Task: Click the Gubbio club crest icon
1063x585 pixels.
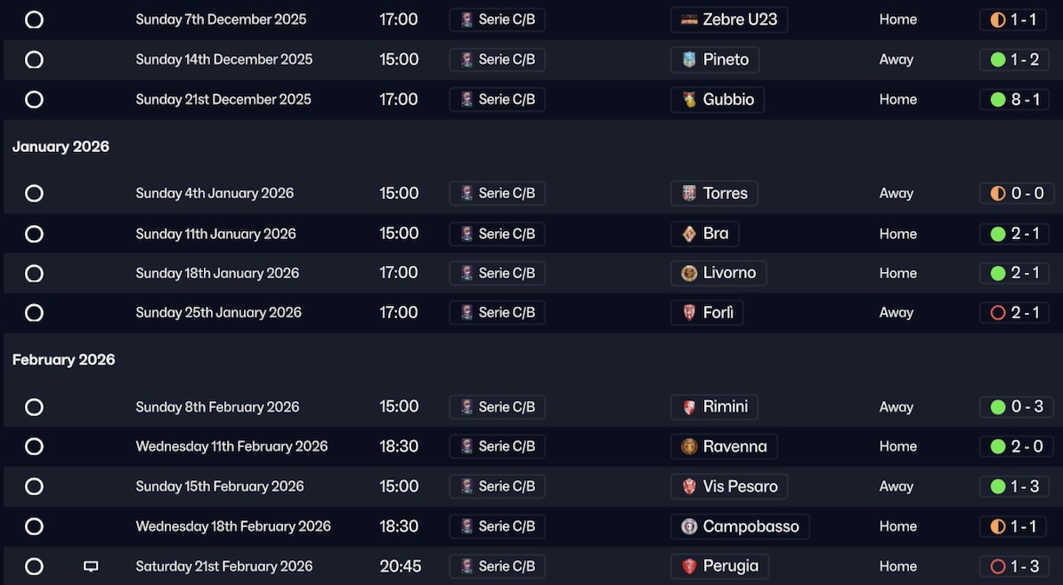Action: (689, 100)
